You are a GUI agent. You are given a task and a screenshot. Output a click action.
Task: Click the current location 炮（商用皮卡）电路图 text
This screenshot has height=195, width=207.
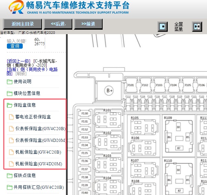pyautogui.click(x=32, y=71)
